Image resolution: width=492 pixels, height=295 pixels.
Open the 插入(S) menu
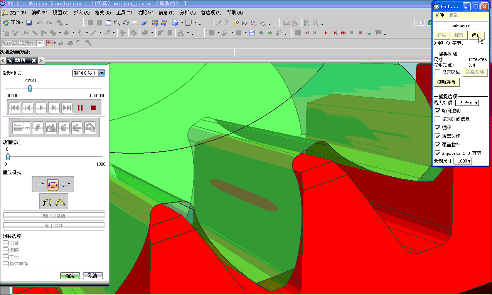(x=81, y=13)
